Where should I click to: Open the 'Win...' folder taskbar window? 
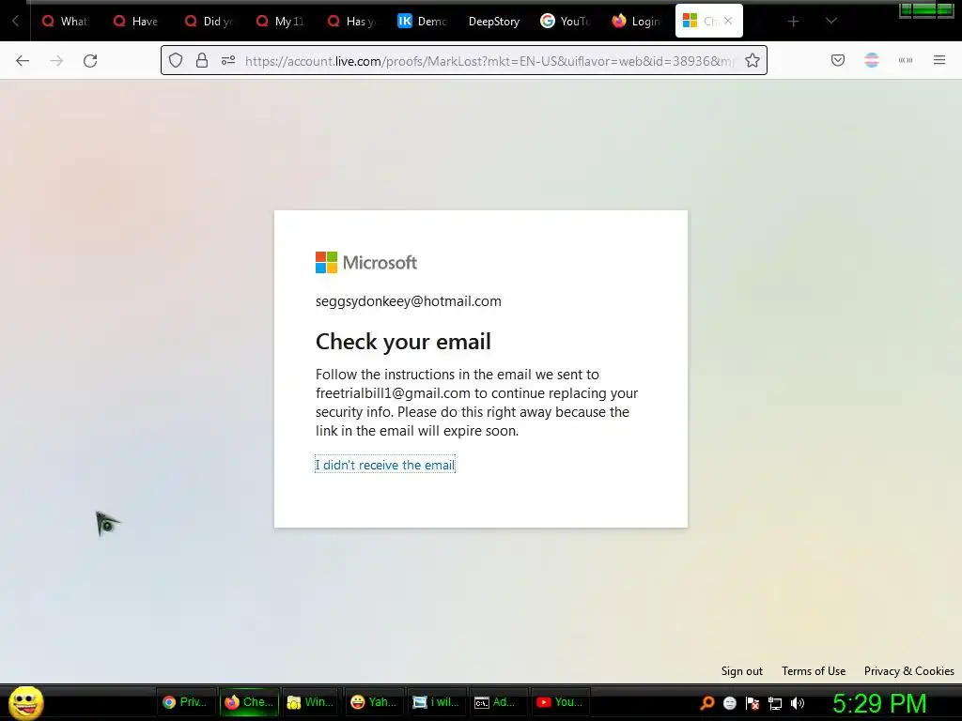(311, 702)
